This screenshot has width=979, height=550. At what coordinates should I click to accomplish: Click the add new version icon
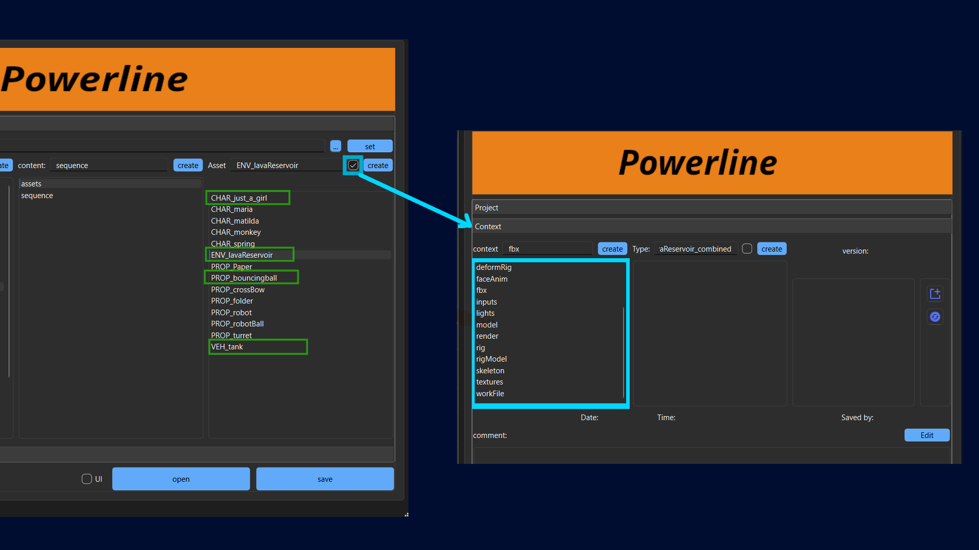[935, 294]
